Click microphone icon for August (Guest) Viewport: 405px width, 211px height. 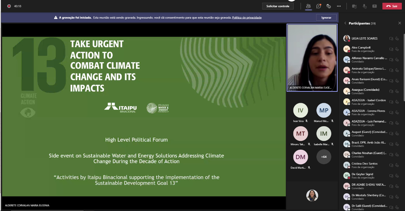397,133
